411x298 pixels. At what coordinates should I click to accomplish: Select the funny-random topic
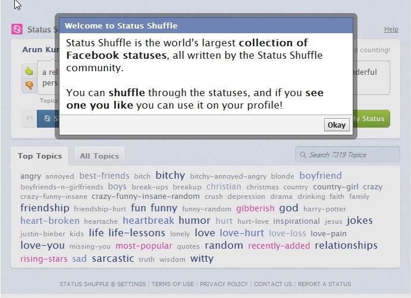point(206,209)
